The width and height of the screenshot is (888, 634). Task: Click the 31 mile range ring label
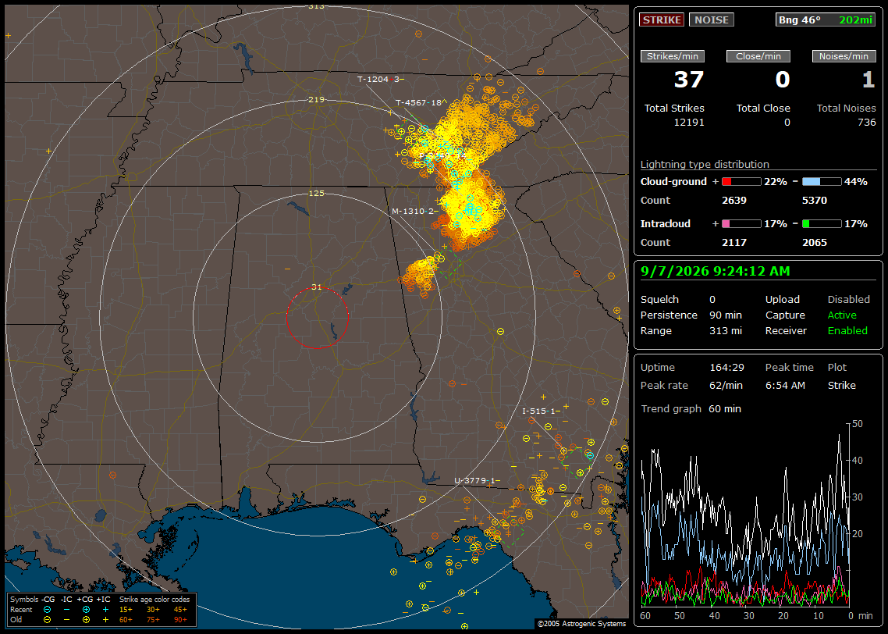[x=317, y=287]
